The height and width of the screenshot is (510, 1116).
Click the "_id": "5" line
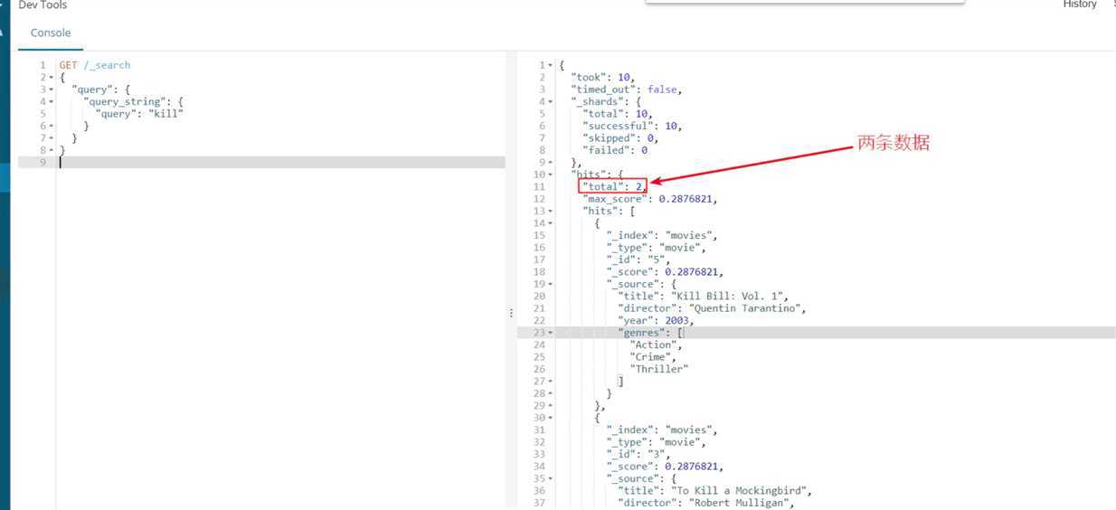click(638, 260)
